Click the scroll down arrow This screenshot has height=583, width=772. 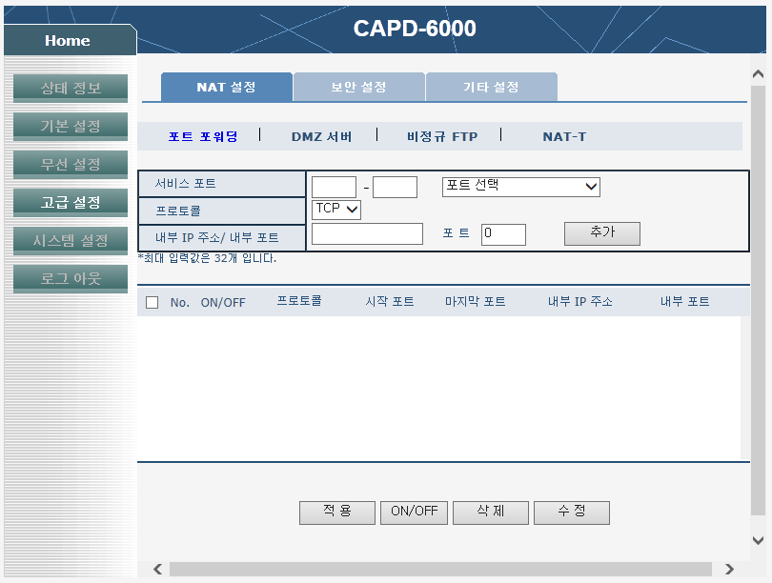pyautogui.click(x=758, y=540)
